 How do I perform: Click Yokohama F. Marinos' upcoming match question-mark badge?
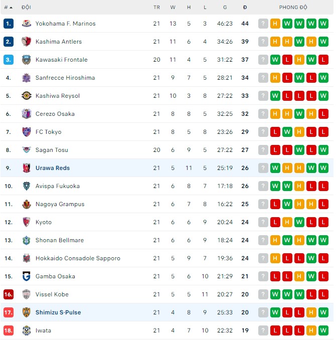(263, 24)
